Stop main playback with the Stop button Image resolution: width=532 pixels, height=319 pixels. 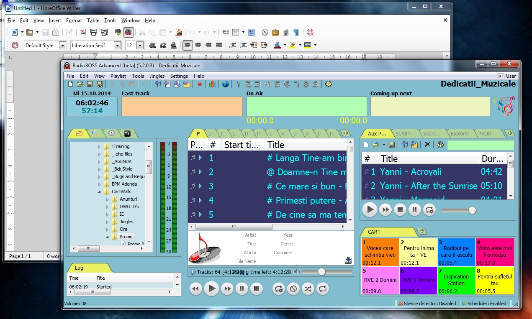256,288
